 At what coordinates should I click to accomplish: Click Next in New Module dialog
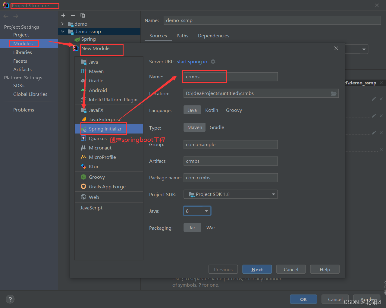(257, 269)
